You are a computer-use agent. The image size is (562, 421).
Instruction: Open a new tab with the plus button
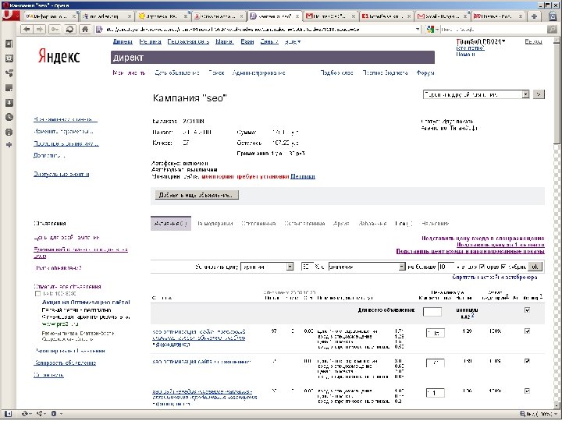pos(534,16)
